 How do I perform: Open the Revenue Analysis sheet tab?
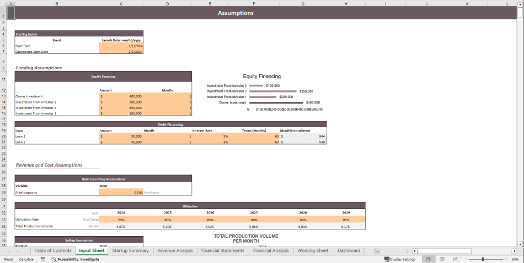point(175,251)
